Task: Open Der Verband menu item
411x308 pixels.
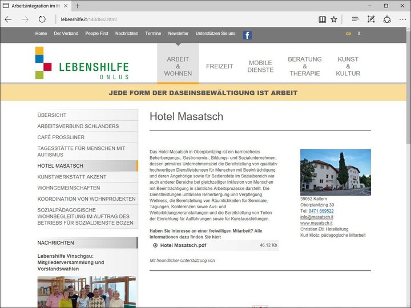Action: pos(66,34)
